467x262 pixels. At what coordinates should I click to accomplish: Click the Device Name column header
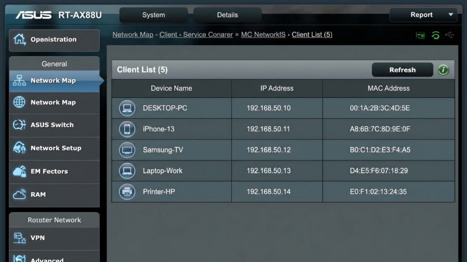click(171, 88)
